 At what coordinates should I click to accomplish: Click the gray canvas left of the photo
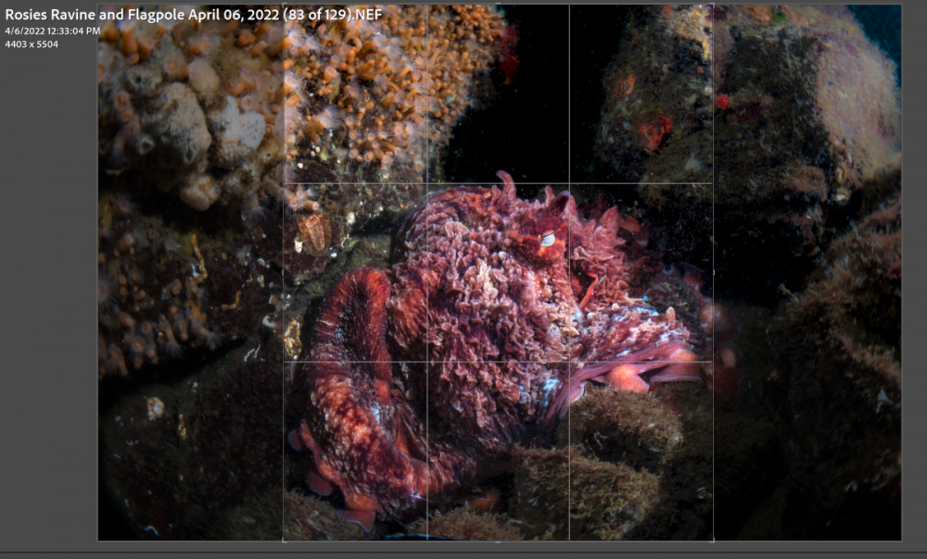pos(48,295)
